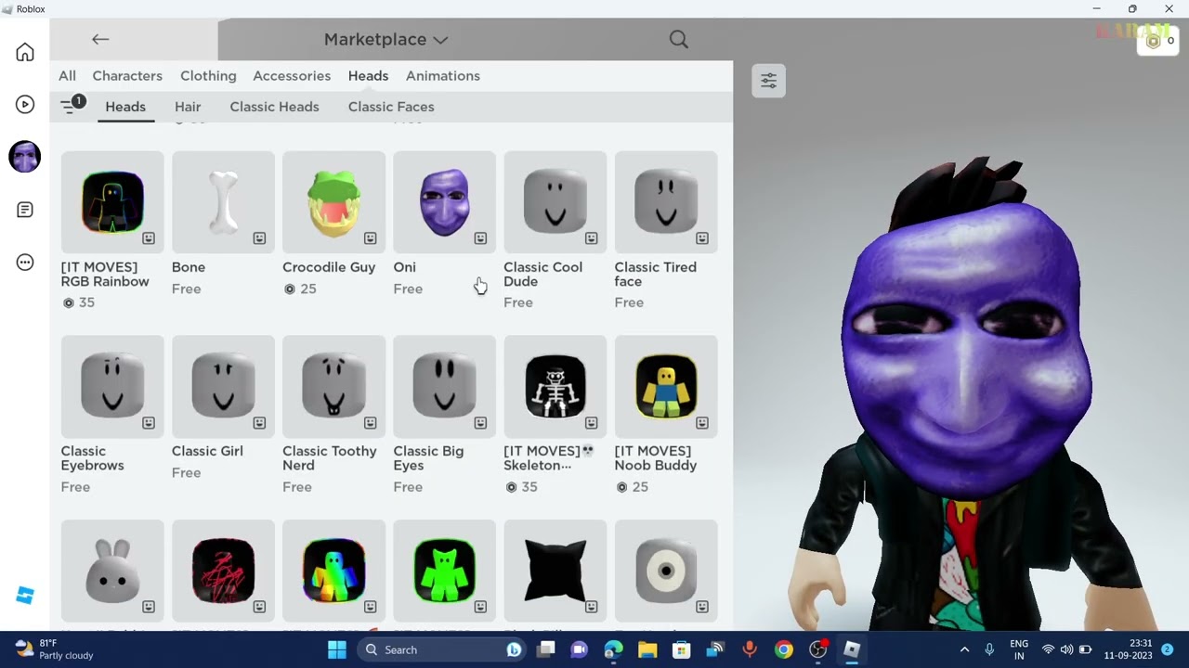Viewport: 1189px width, 668px height.
Task: Switch to the Clothing tab
Action: [208, 76]
